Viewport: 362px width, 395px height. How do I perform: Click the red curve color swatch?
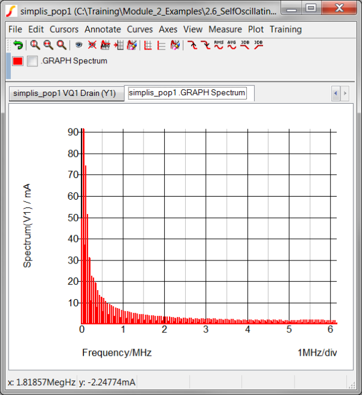pyautogui.click(x=18, y=61)
